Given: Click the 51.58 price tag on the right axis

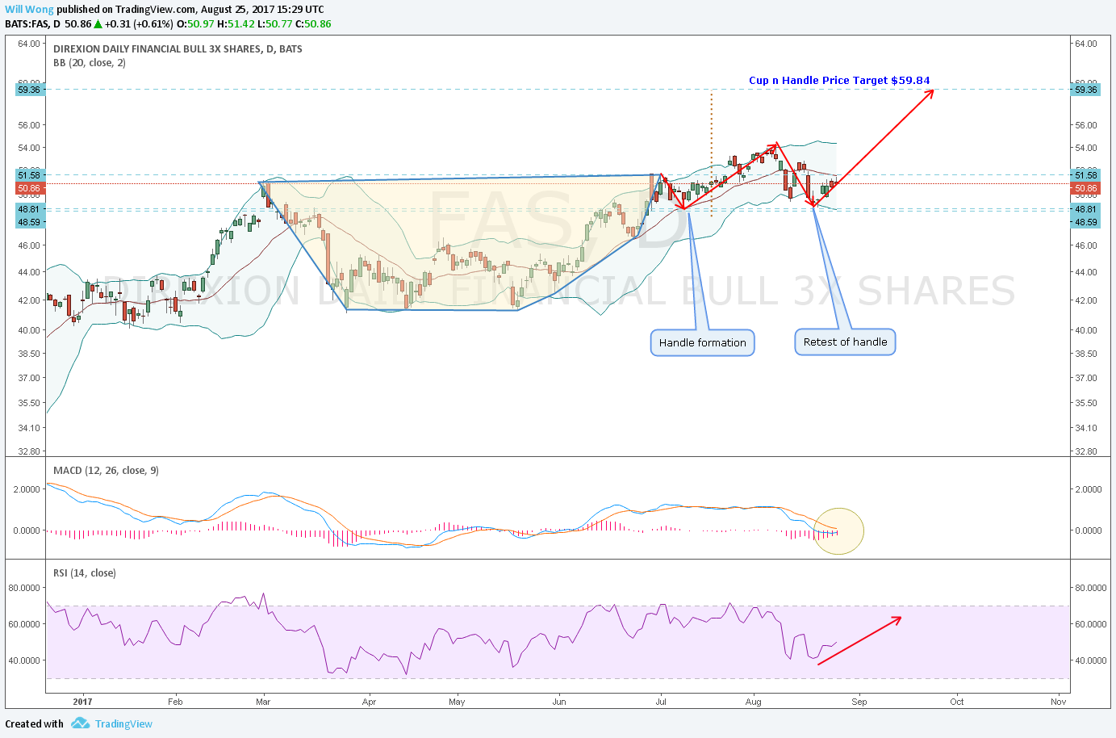Looking at the screenshot, I should 1085,175.
